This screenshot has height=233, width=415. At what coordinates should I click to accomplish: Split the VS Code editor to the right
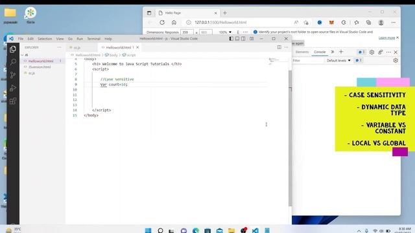point(279,47)
